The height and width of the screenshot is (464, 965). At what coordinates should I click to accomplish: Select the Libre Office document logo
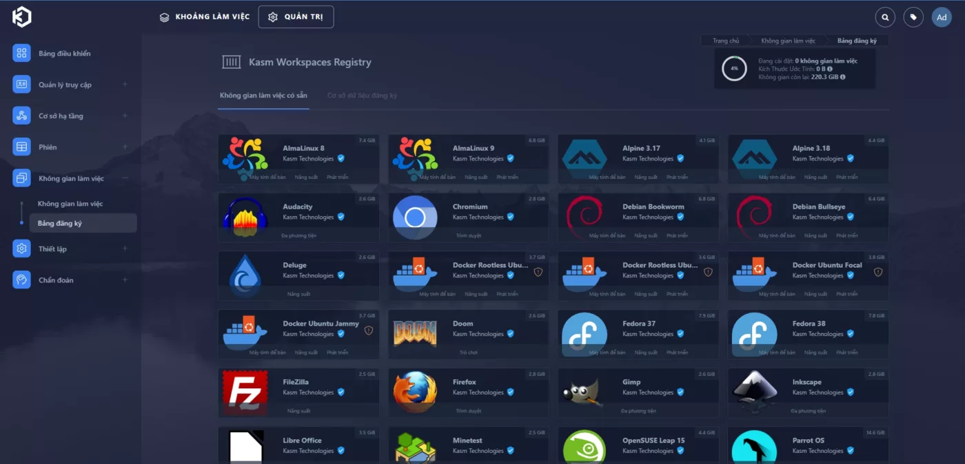246,447
